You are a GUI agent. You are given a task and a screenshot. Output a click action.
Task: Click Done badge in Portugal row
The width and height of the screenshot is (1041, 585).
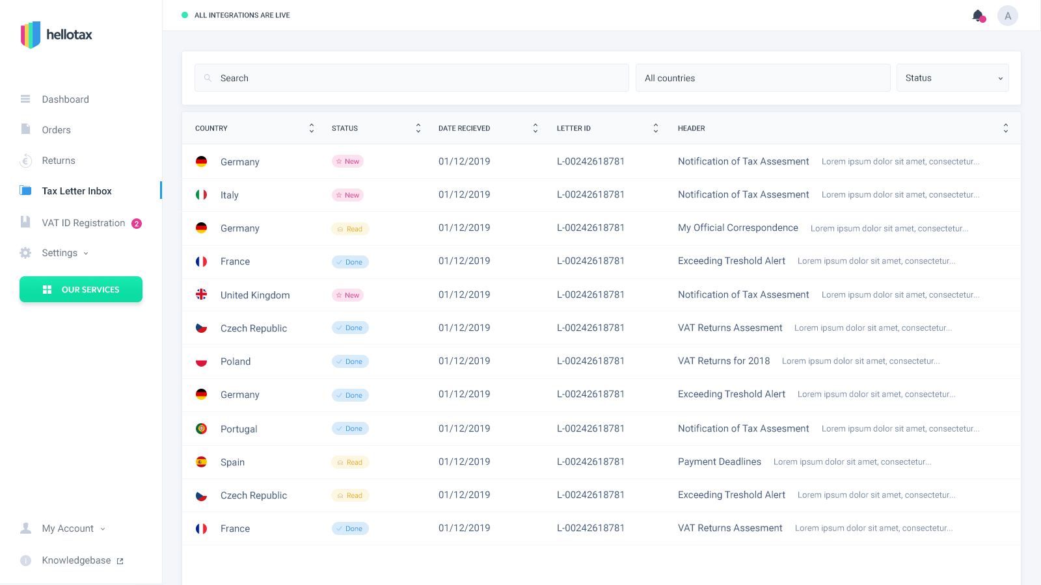(x=350, y=428)
